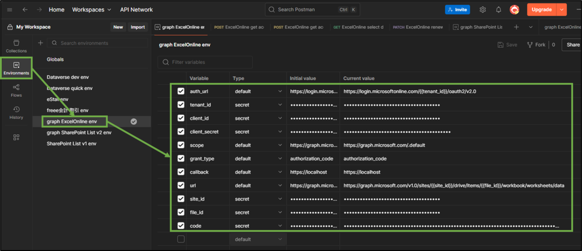Click the workspace lock icon
Image resolution: width=582 pixels, height=251 pixels.
(x=10, y=27)
